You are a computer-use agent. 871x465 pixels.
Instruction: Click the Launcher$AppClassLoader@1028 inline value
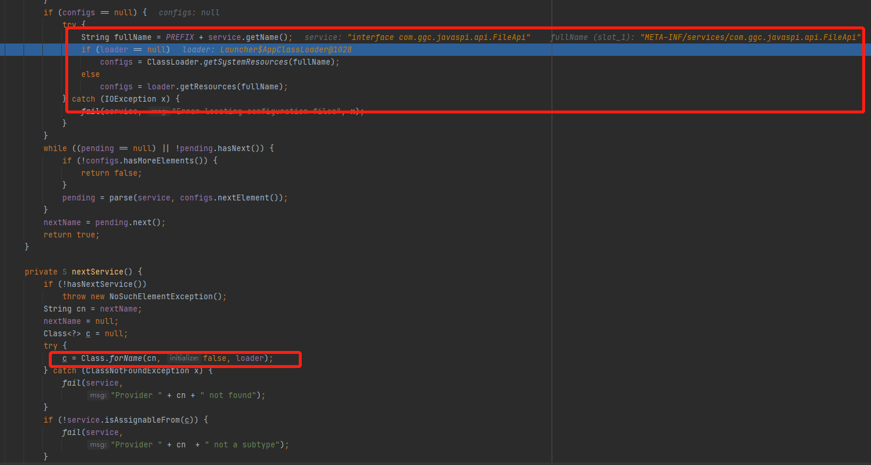(286, 49)
